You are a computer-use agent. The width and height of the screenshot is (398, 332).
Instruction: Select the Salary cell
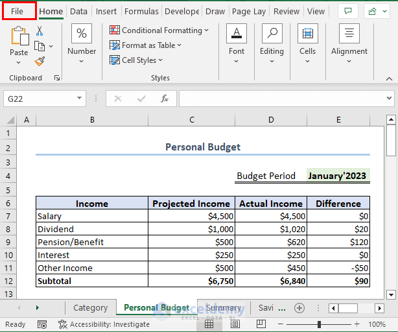pos(92,216)
